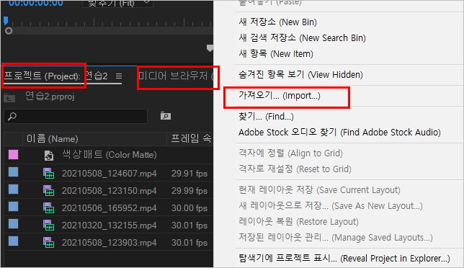Choose 새 저장소 (New Bin) menu item
Viewport: 464px width, 268px height.
coord(277,22)
